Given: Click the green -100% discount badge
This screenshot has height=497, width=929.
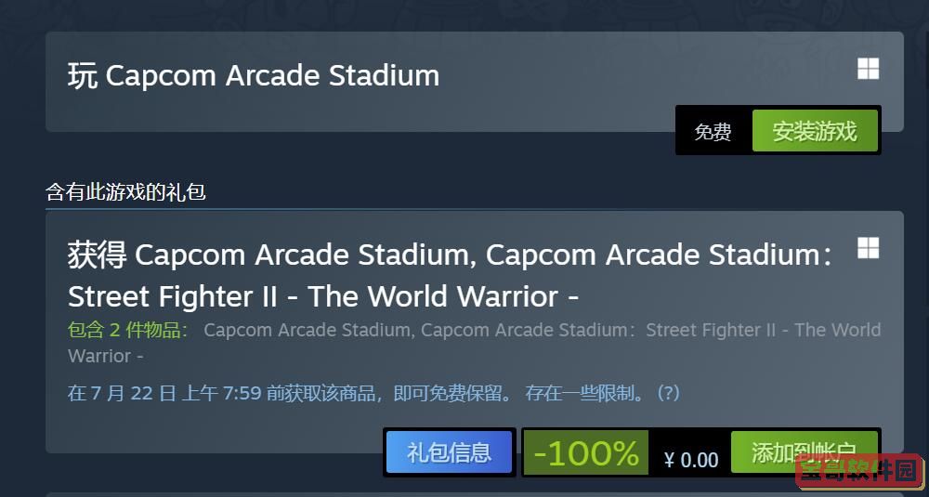Looking at the screenshot, I should (586, 453).
